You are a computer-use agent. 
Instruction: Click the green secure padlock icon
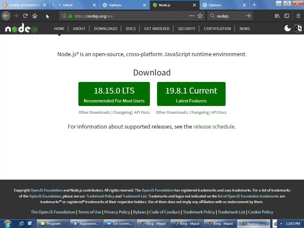[70, 16]
